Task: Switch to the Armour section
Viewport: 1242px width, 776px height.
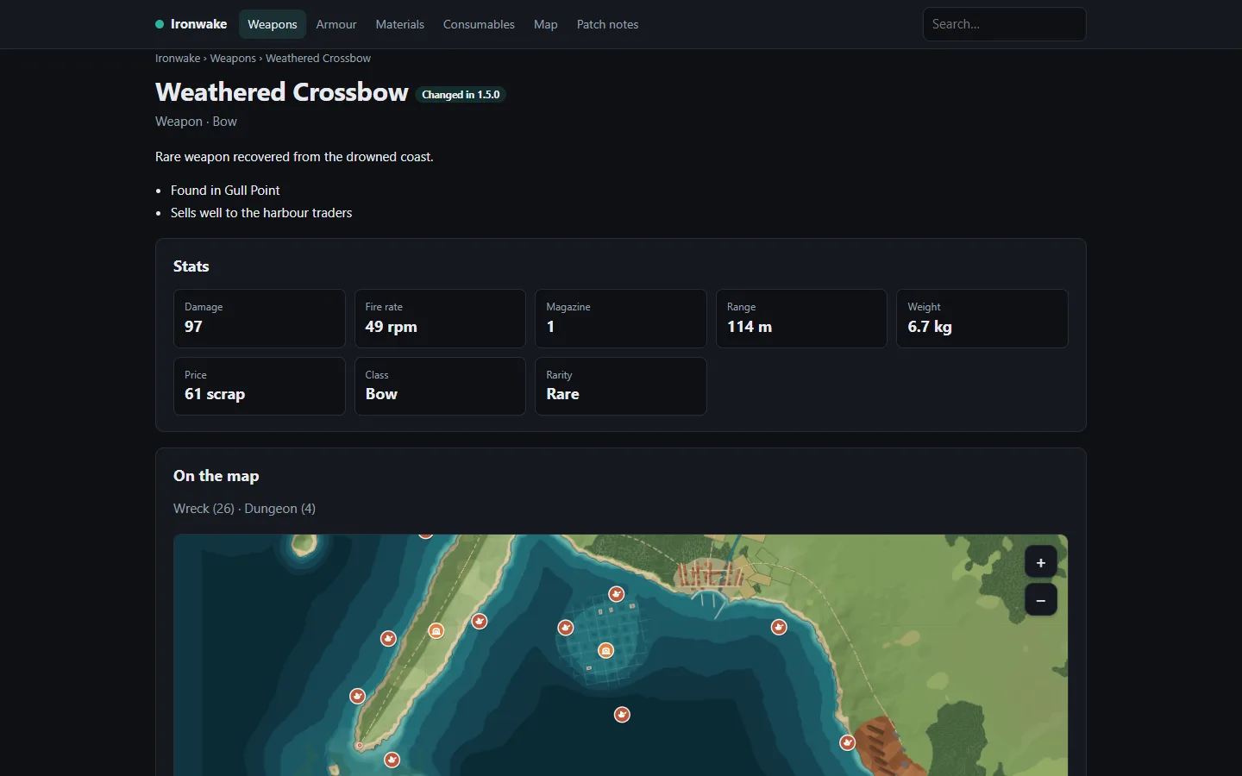Action: [336, 24]
